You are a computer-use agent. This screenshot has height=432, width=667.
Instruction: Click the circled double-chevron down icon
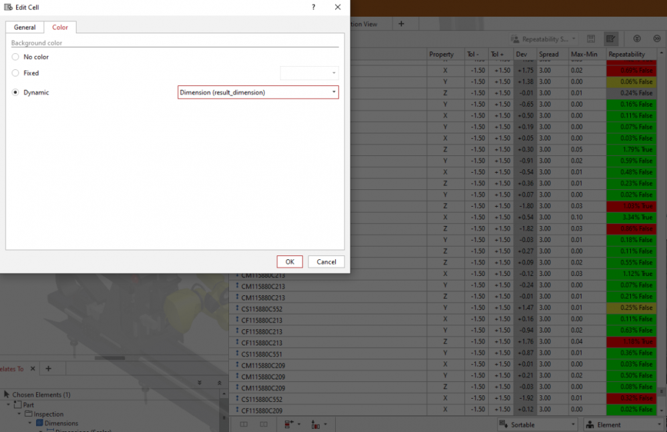pos(637,39)
